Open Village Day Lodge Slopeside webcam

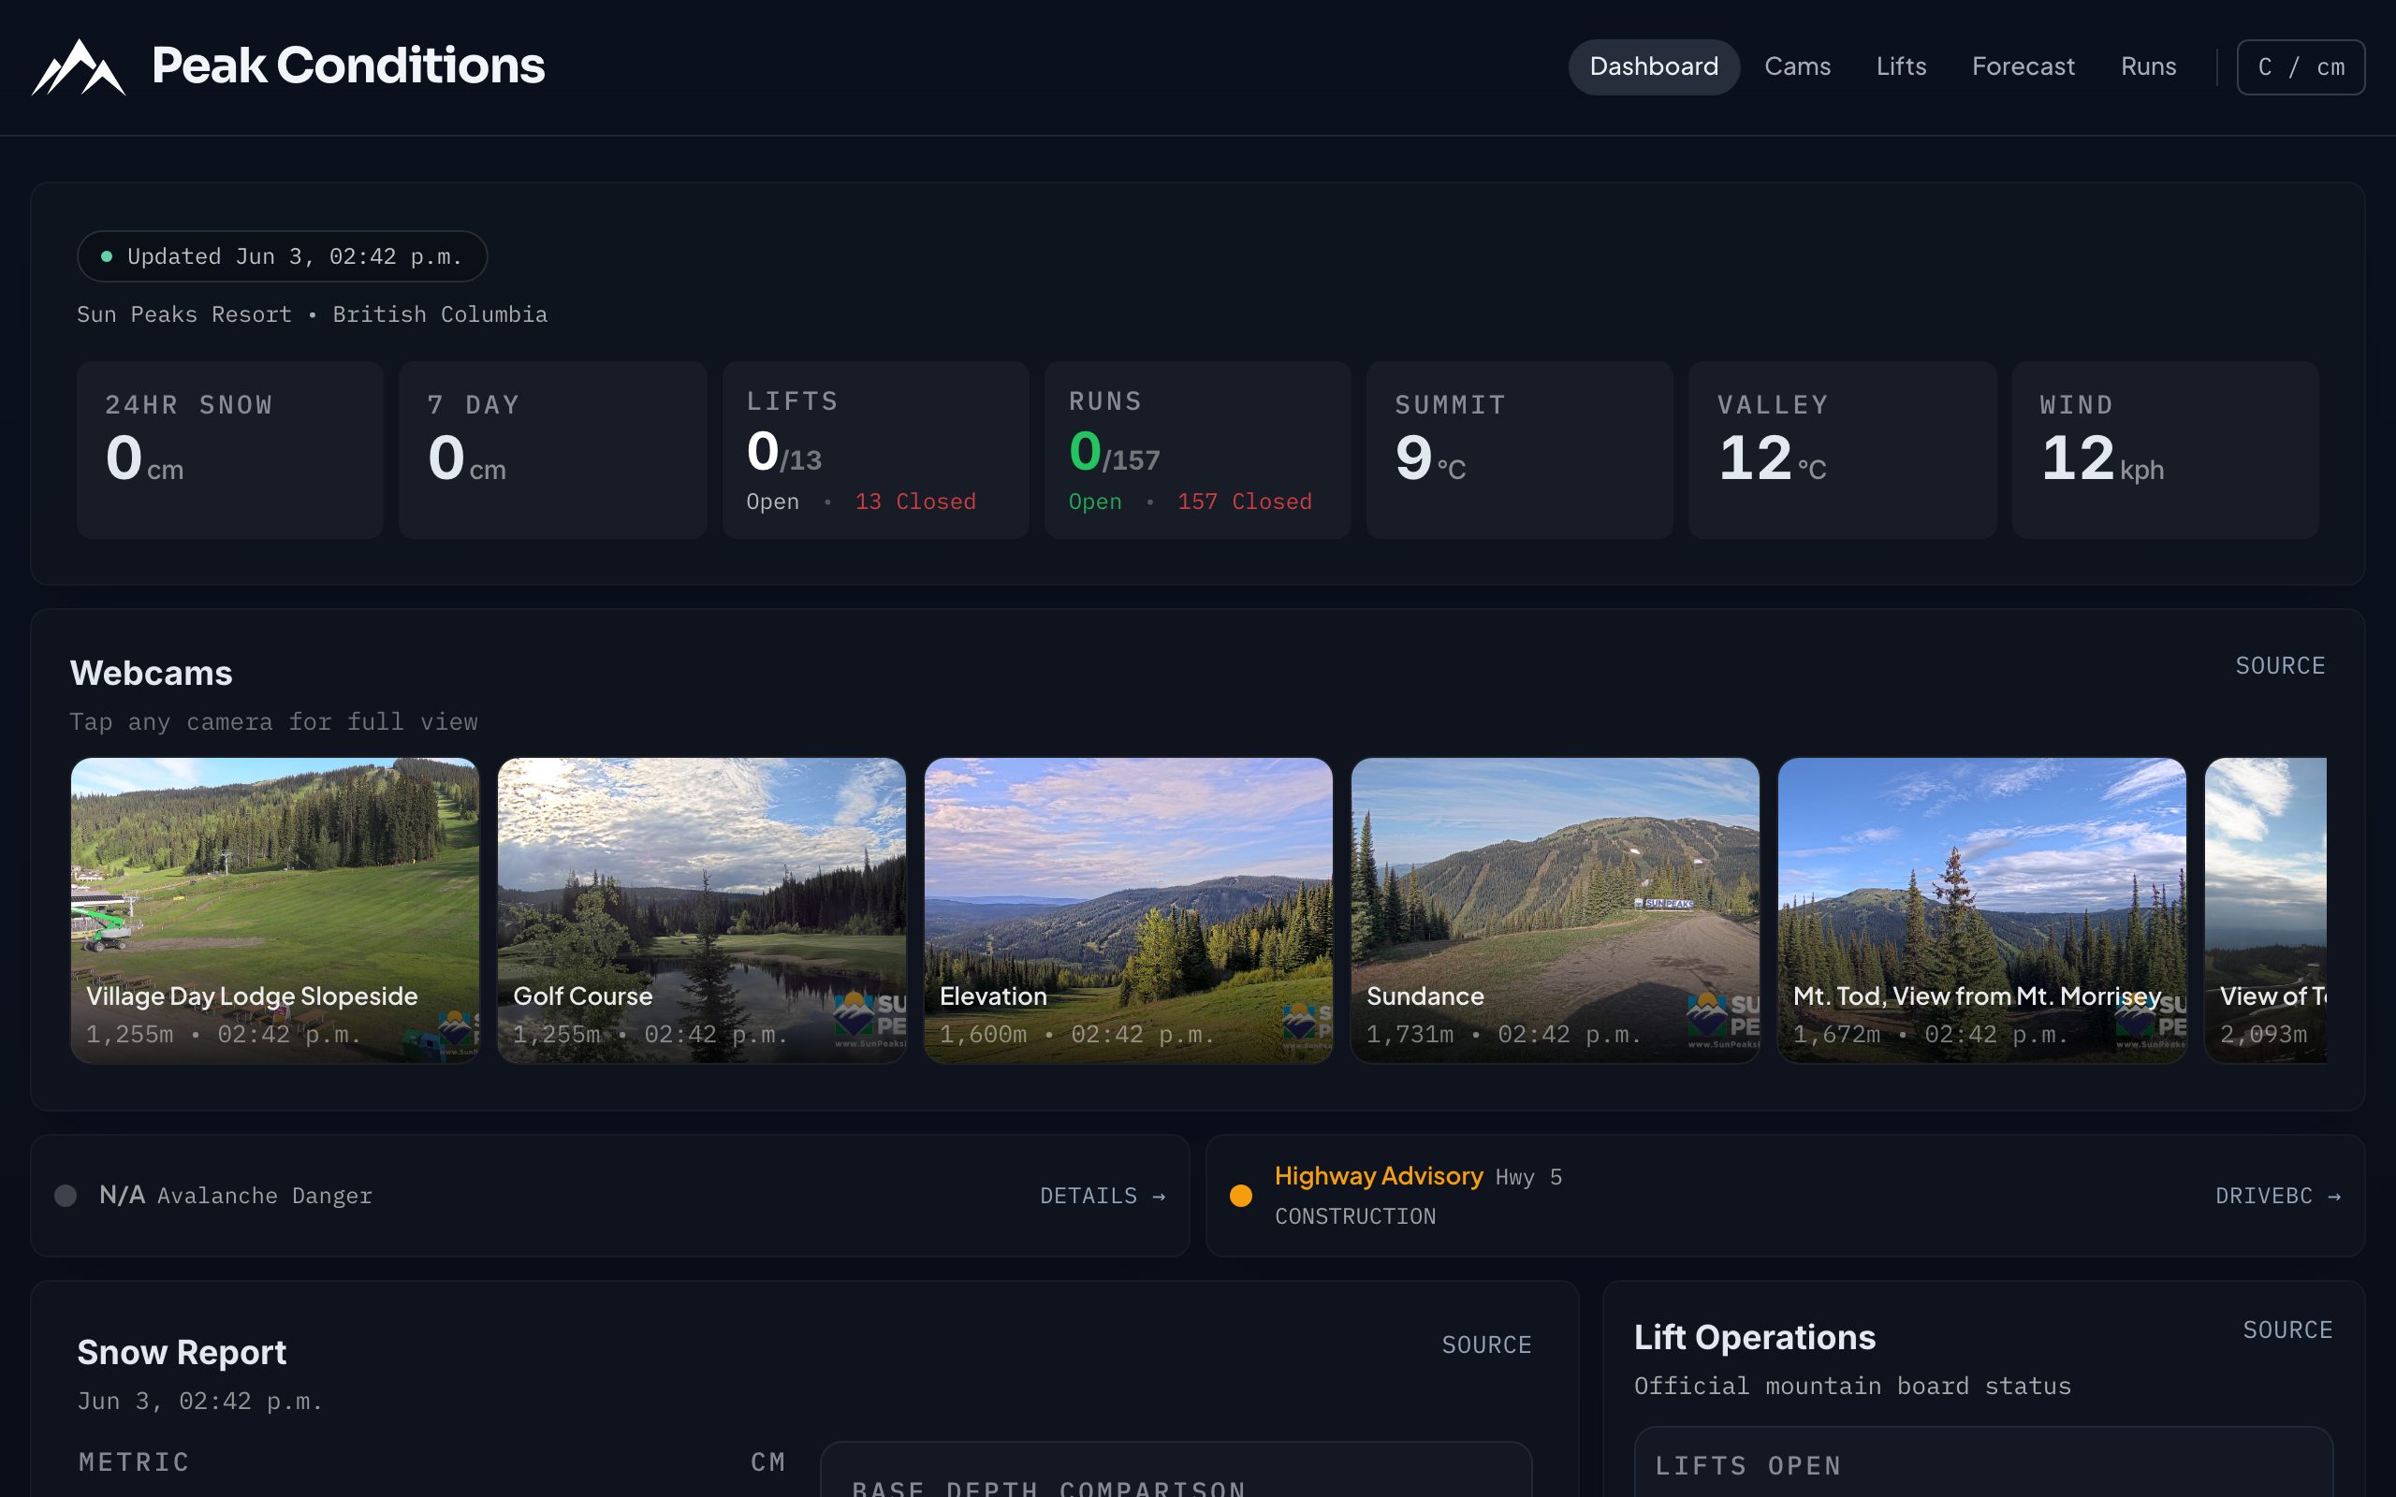point(275,911)
